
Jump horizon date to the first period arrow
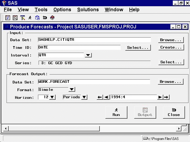(x=100, y=97)
